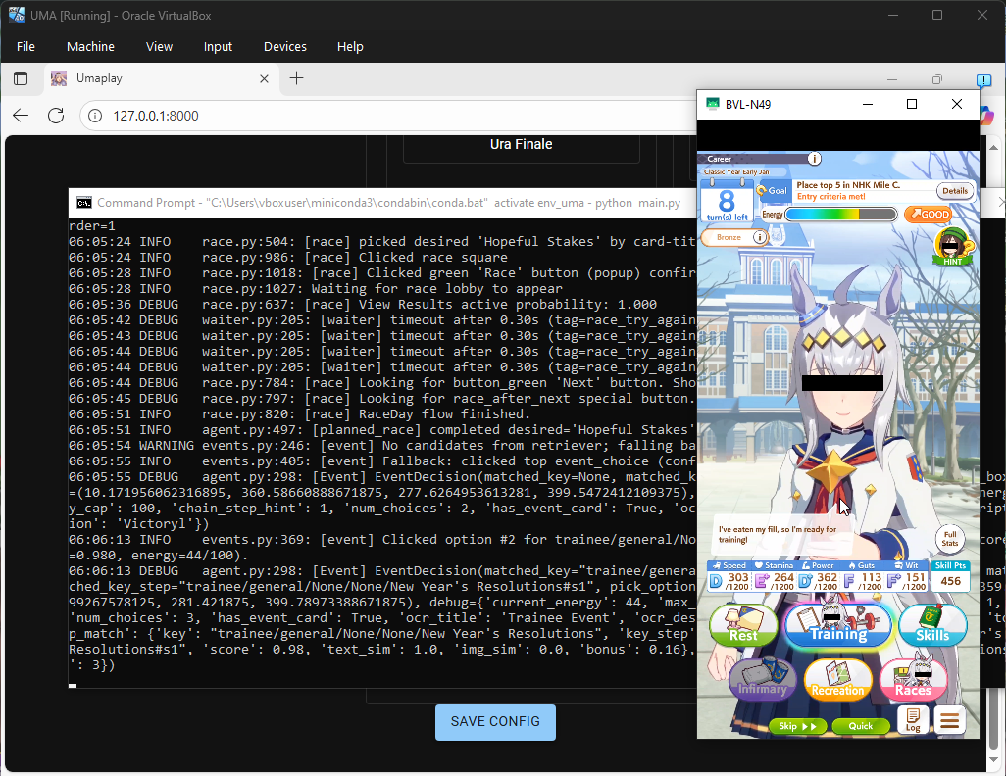Click the Power stat panel
The image size is (1006, 776).
click(x=818, y=576)
